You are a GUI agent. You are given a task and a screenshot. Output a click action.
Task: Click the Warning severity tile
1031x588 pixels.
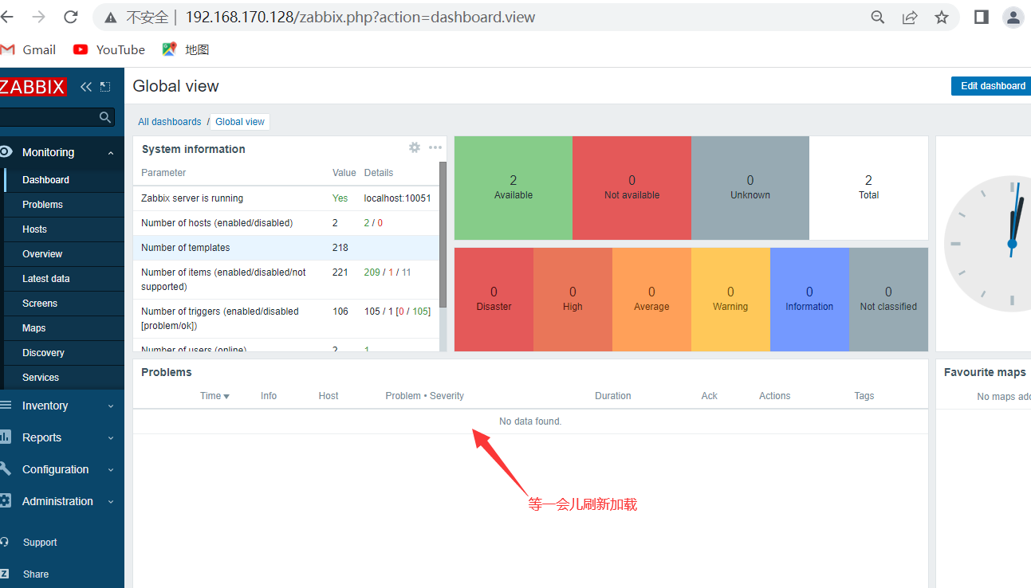pos(730,300)
